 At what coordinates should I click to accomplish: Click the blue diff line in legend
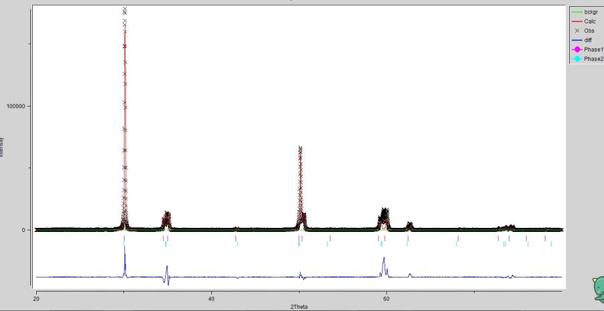[x=576, y=40]
